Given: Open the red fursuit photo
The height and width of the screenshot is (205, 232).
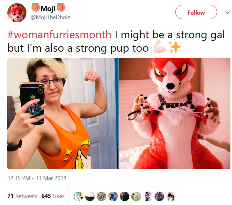Looking at the screenshot, I should pyautogui.click(x=175, y=113).
